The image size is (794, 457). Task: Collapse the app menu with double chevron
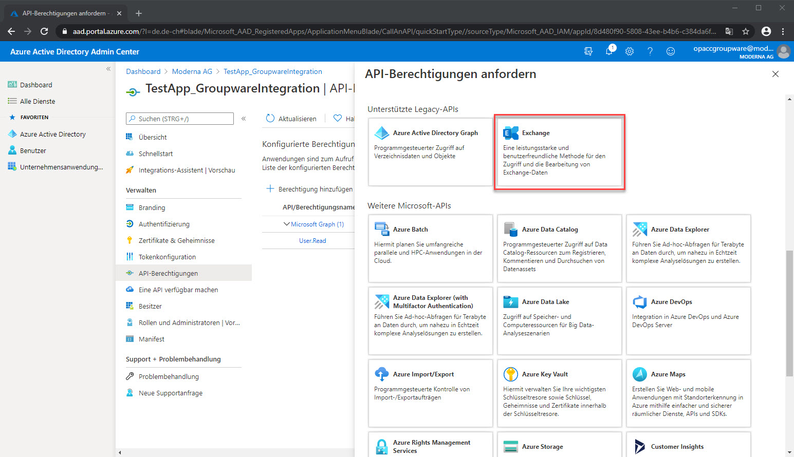(x=244, y=119)
